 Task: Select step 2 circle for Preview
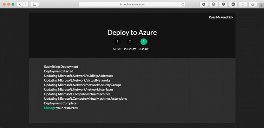point(130,42)
